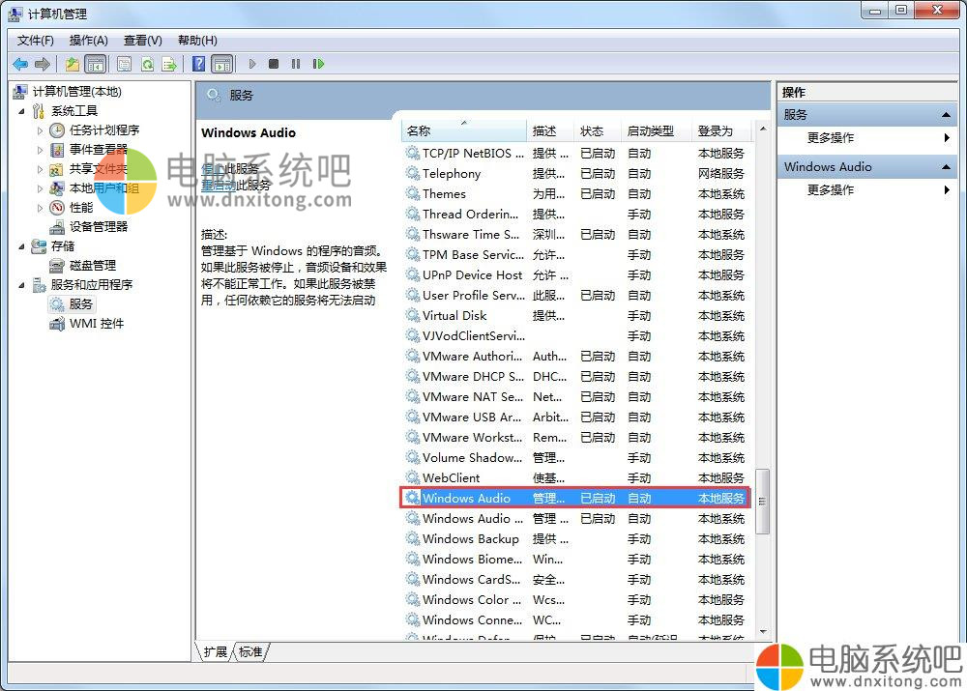
Task: Sort by 名称 column header
Action: pyautogui.click(x=464, y=130)
